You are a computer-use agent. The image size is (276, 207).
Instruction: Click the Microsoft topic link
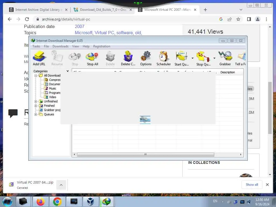click(x=84, y=33)
